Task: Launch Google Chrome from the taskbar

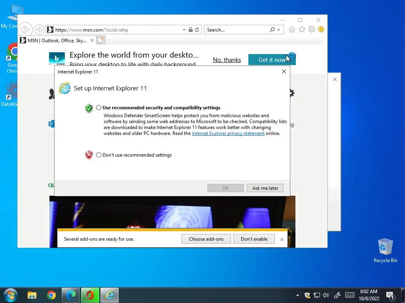Action: coord(51,295)
